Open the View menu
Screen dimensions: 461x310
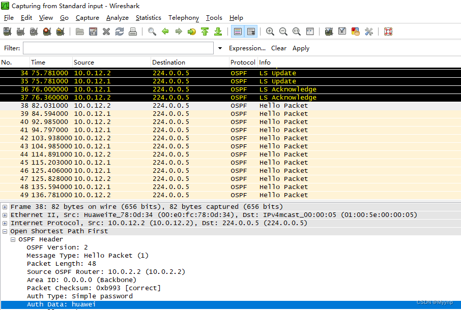pos(46,18)
